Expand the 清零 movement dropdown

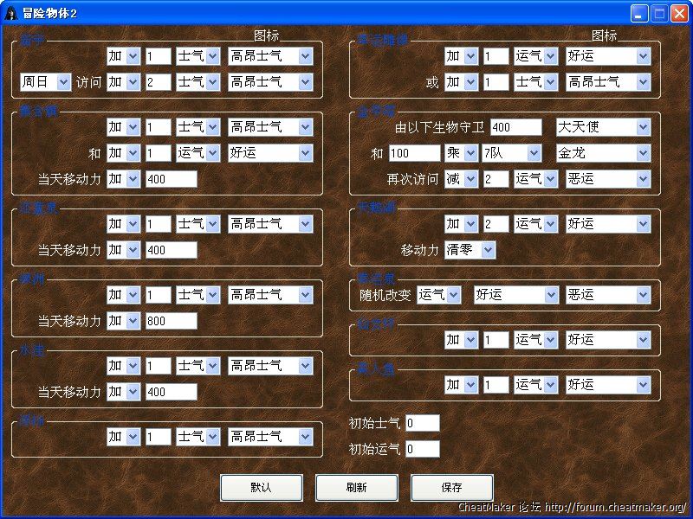pyautogui.click(x=470, y=250)
